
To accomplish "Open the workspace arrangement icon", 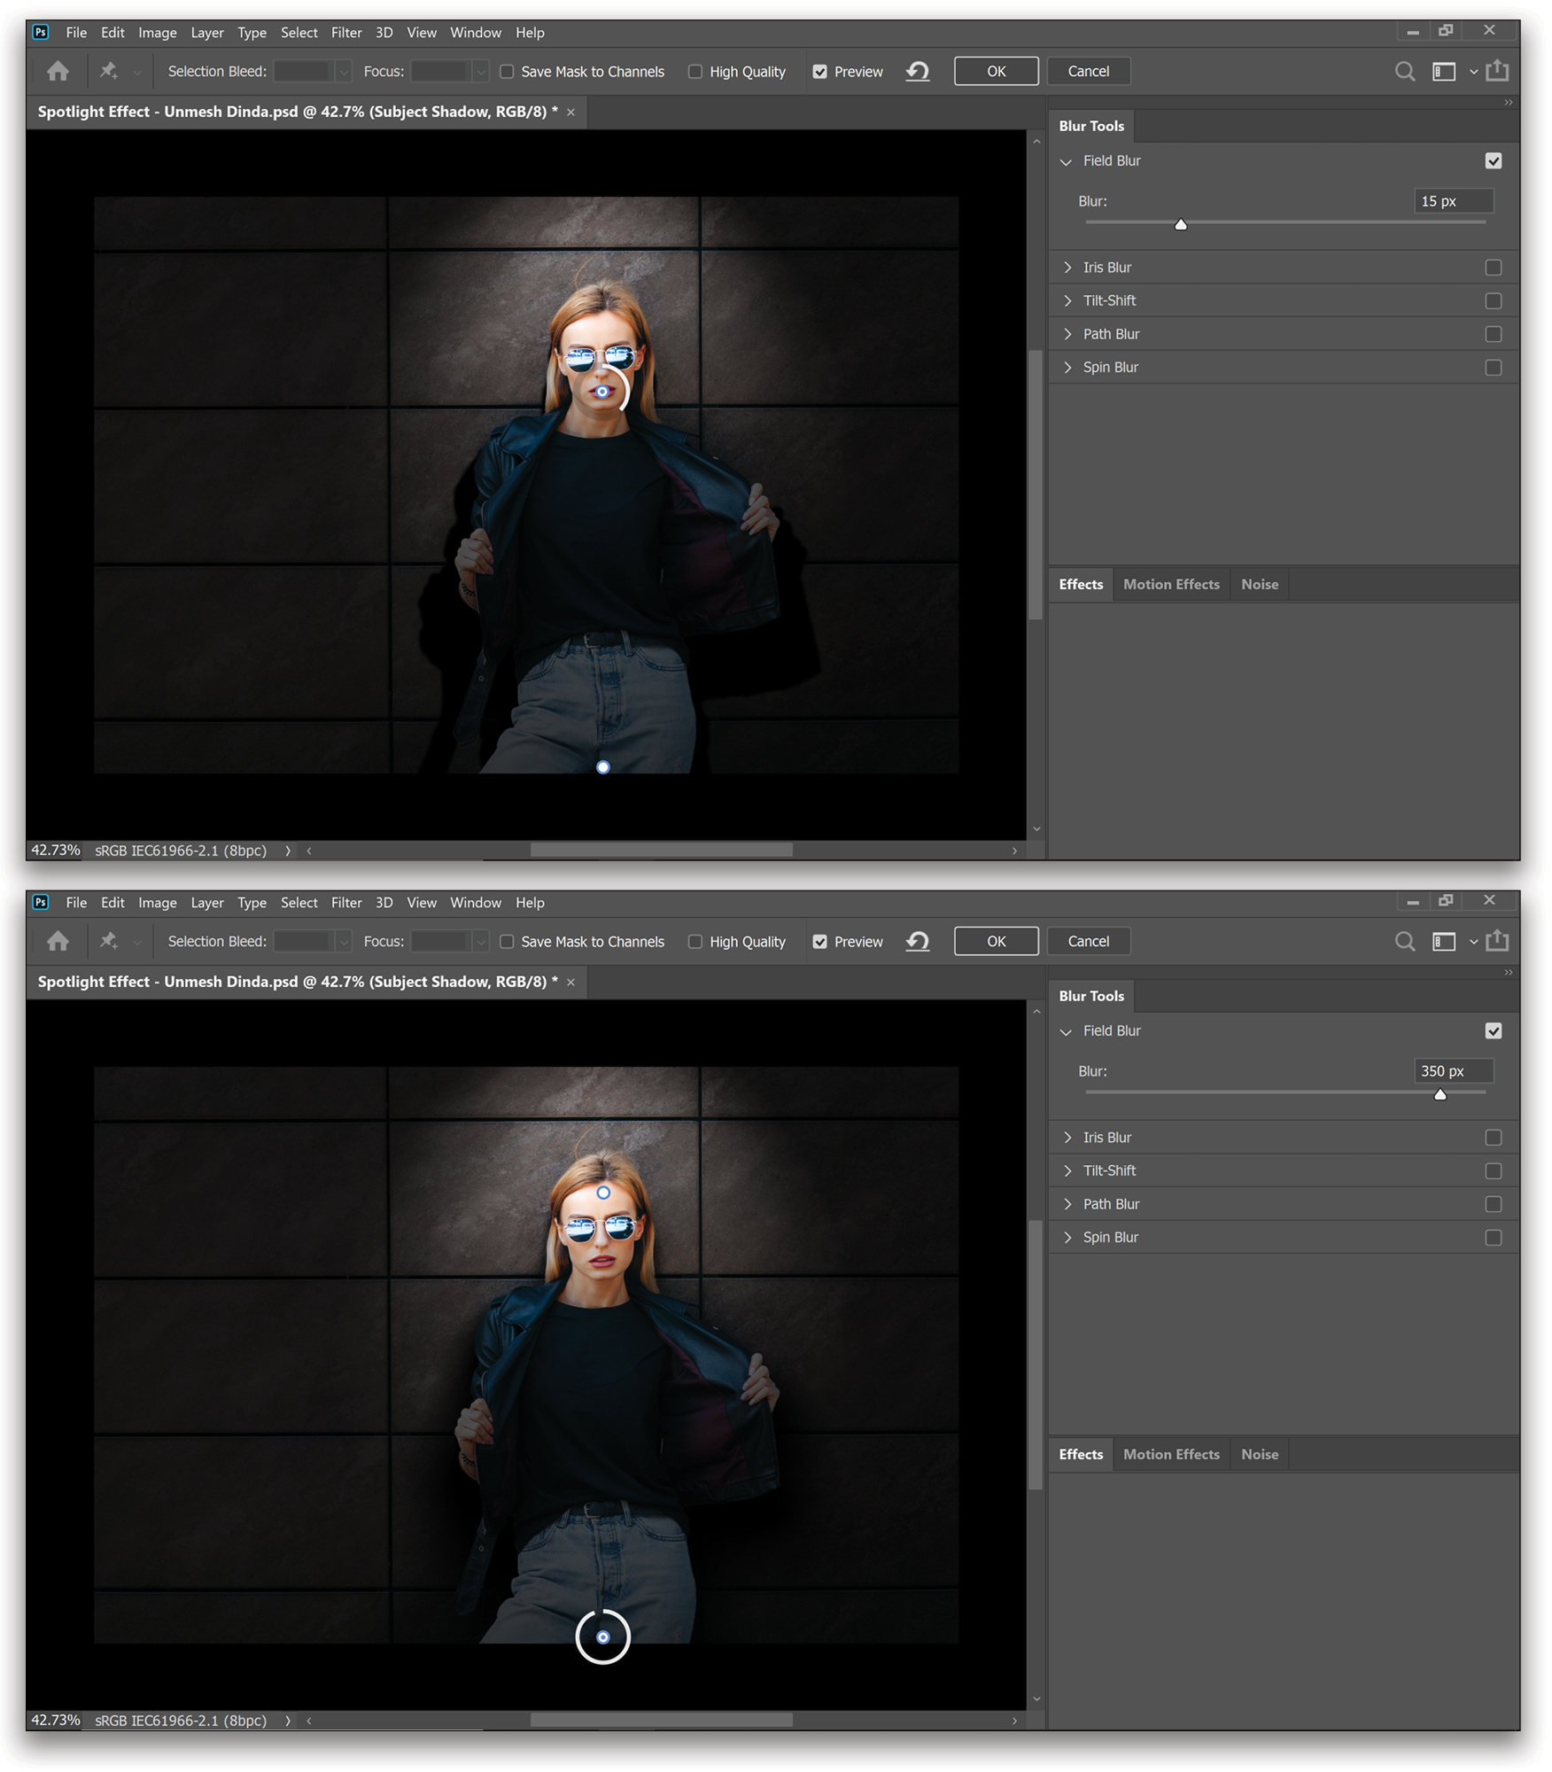I will pyautogui.click(x=1443, y=71).
